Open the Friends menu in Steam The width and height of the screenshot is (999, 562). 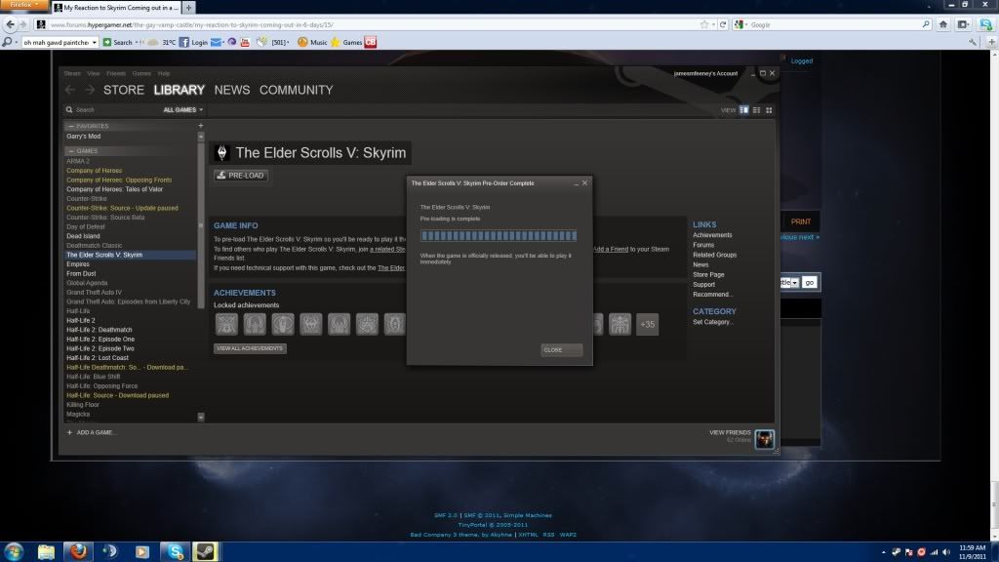click(116, 73)
